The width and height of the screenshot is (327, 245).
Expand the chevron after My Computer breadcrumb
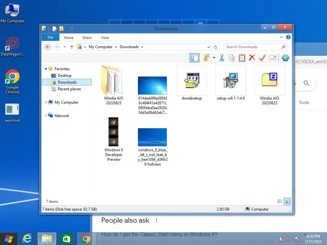click(x=116, y=47)
